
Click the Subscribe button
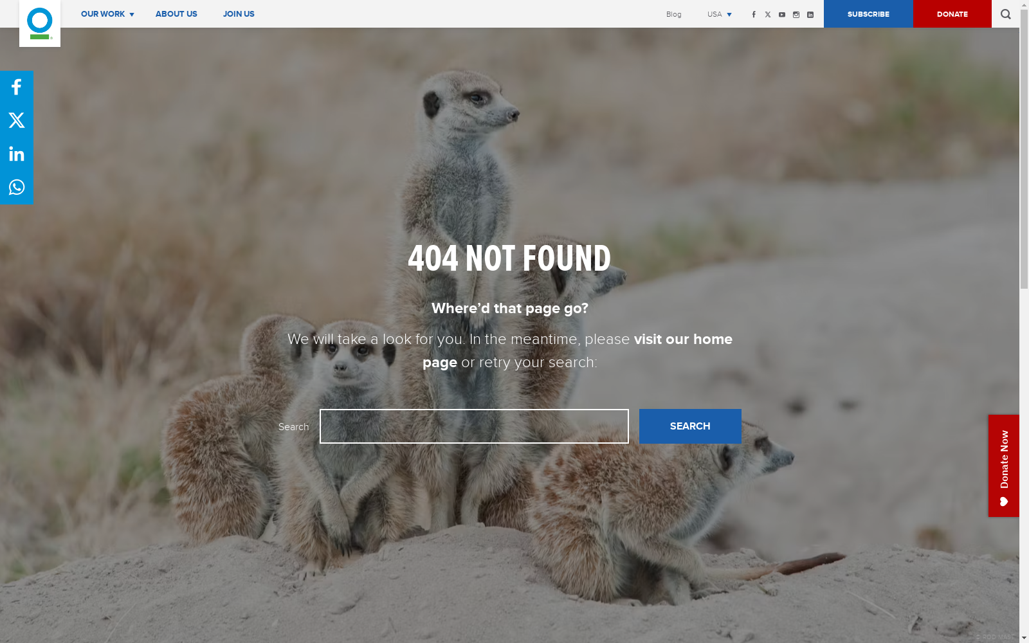tap(868, 14)
